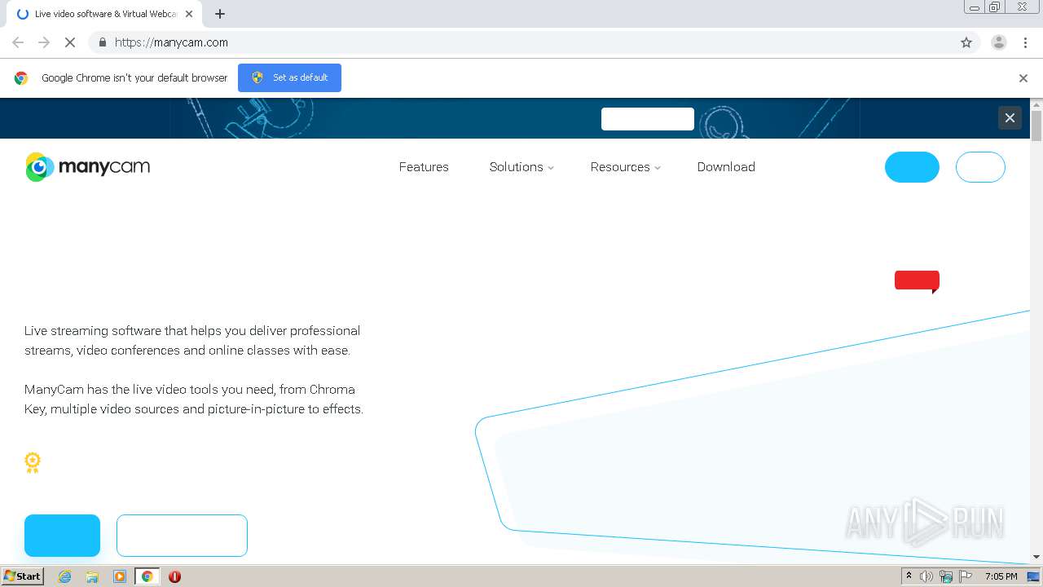The width and height of the screenshot is (1043, 587).
Task: Open the Resources menu item
Action: click(620, 167)
